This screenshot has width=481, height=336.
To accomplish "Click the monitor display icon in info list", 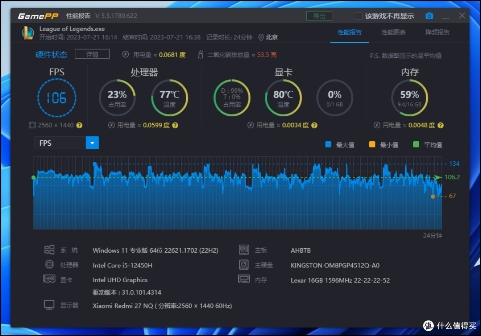I will [49, 305].
